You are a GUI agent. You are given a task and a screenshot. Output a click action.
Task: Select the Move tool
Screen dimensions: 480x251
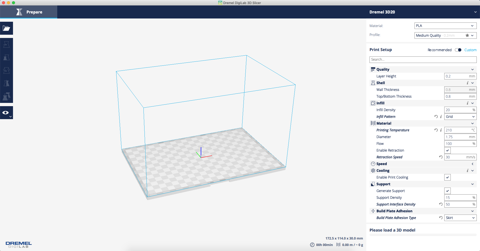6,44
